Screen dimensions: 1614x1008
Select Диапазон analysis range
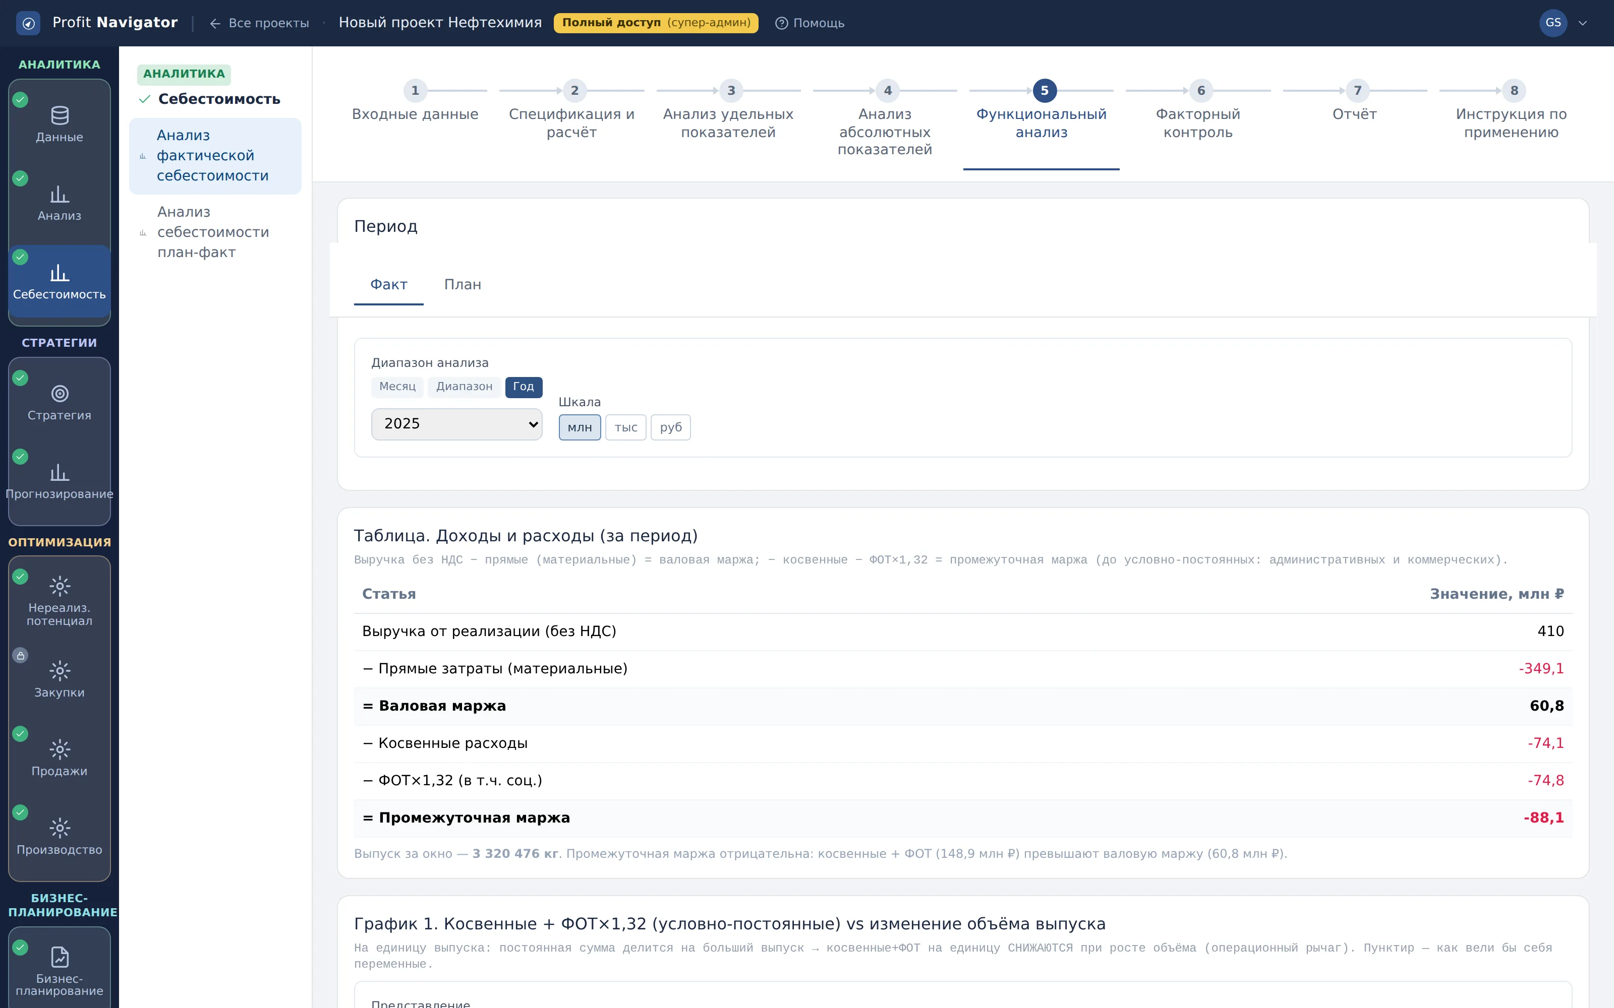[x=464, y=387]
